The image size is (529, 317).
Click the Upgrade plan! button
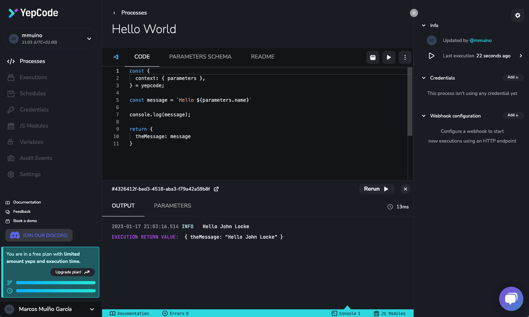[73, 272]
